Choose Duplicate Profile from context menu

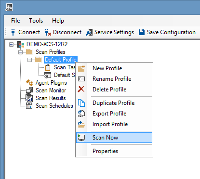pyautogui.click(x=114, y=103)
